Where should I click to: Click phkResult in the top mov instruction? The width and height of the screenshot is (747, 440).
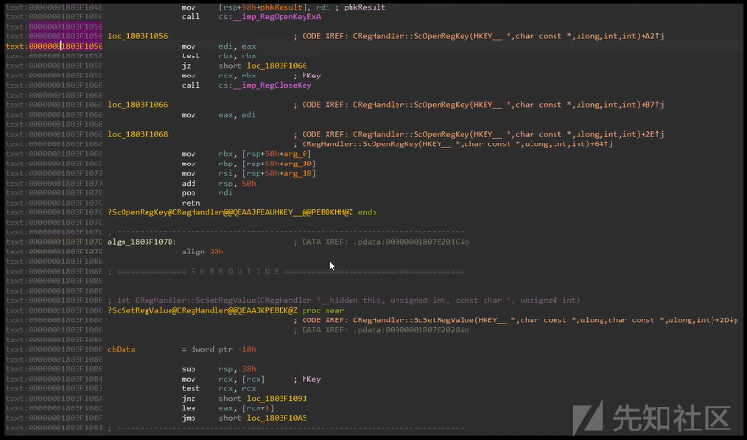click(281, 7)
